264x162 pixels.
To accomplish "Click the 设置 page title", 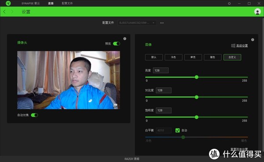I will tap(26, 11).
